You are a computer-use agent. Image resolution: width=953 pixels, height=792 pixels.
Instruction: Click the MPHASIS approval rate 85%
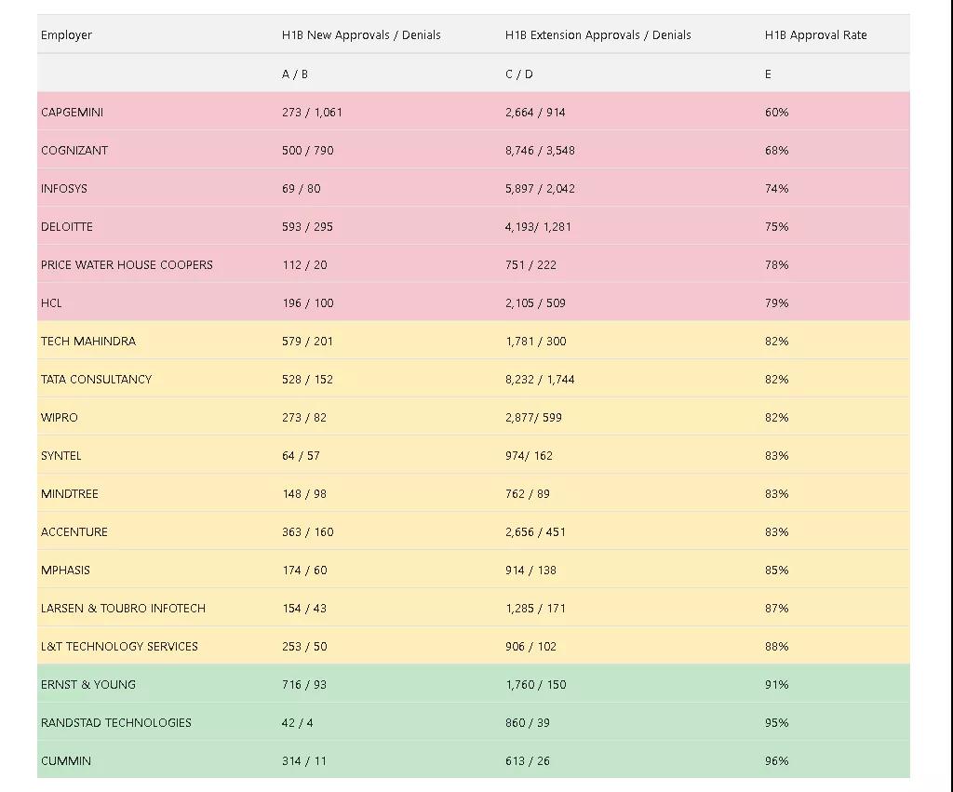pyautogui.click(x=776, y=571)
